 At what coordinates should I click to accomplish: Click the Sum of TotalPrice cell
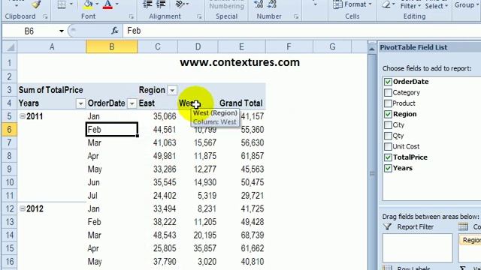[x=52, y=90]
